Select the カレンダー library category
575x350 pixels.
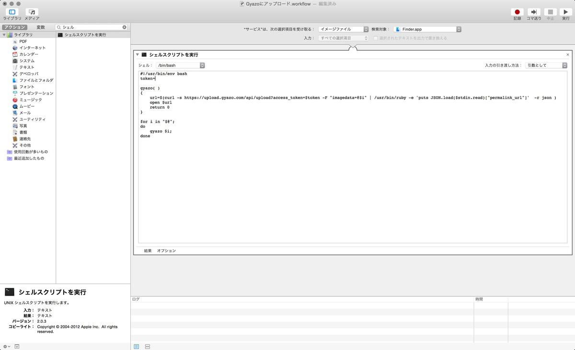29,55
